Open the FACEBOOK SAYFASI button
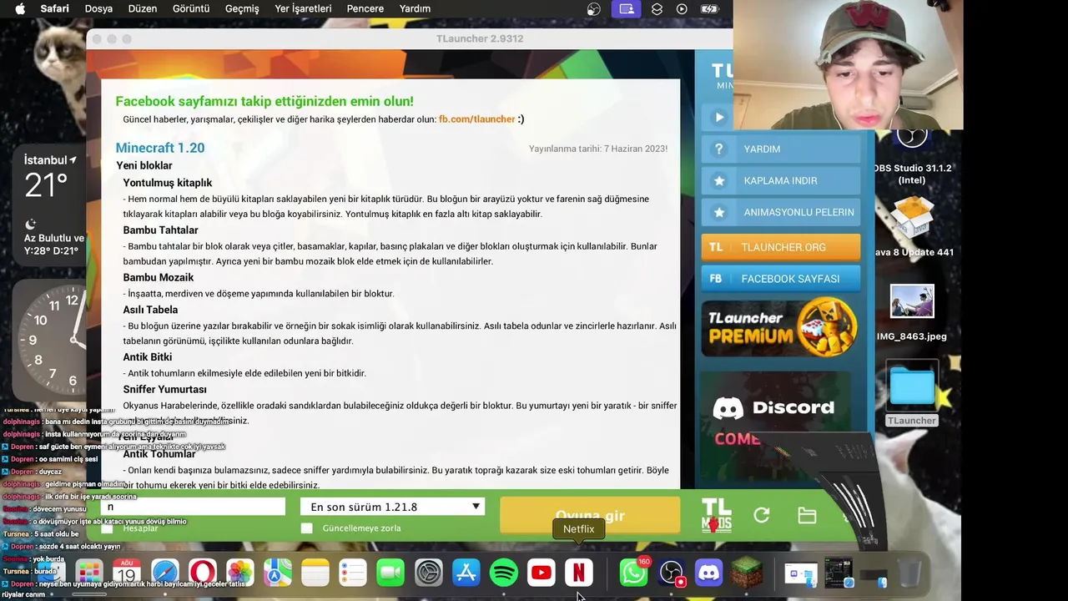Viewport: 1068px width, 601px height. click(x=781, y=279)
